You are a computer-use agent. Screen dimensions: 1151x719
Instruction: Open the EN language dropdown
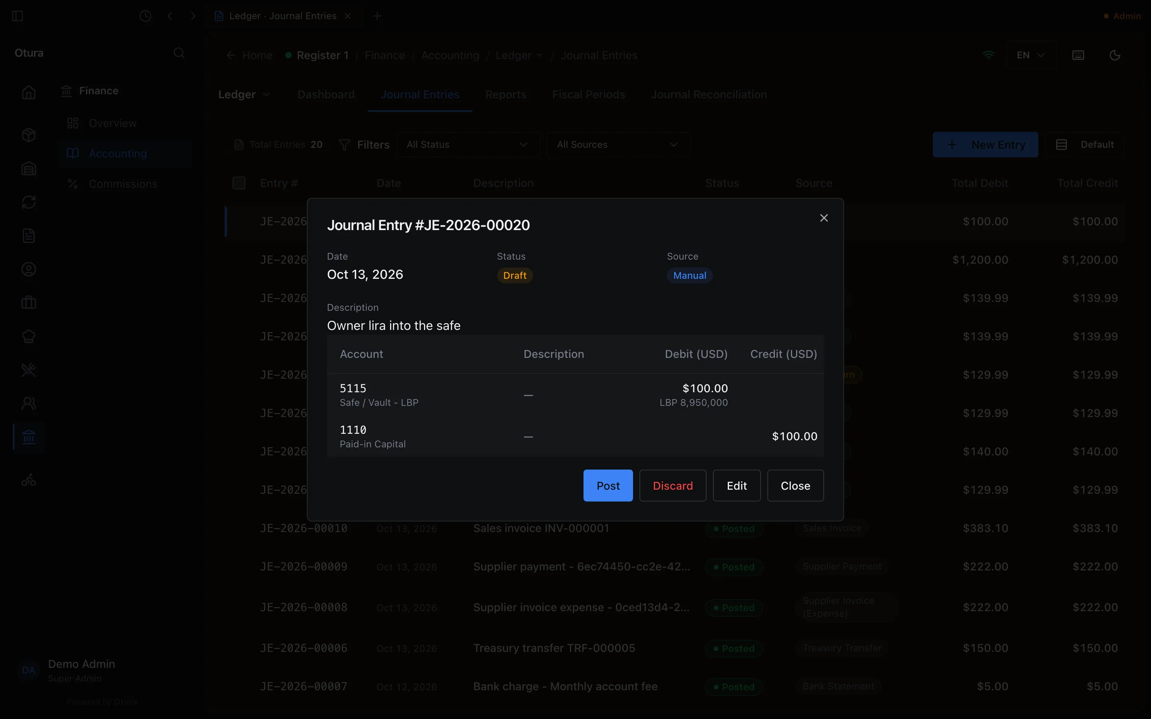point(1031,55)
